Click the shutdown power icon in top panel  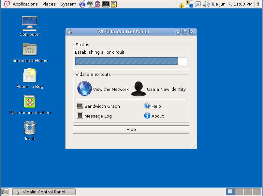point(258,4)
